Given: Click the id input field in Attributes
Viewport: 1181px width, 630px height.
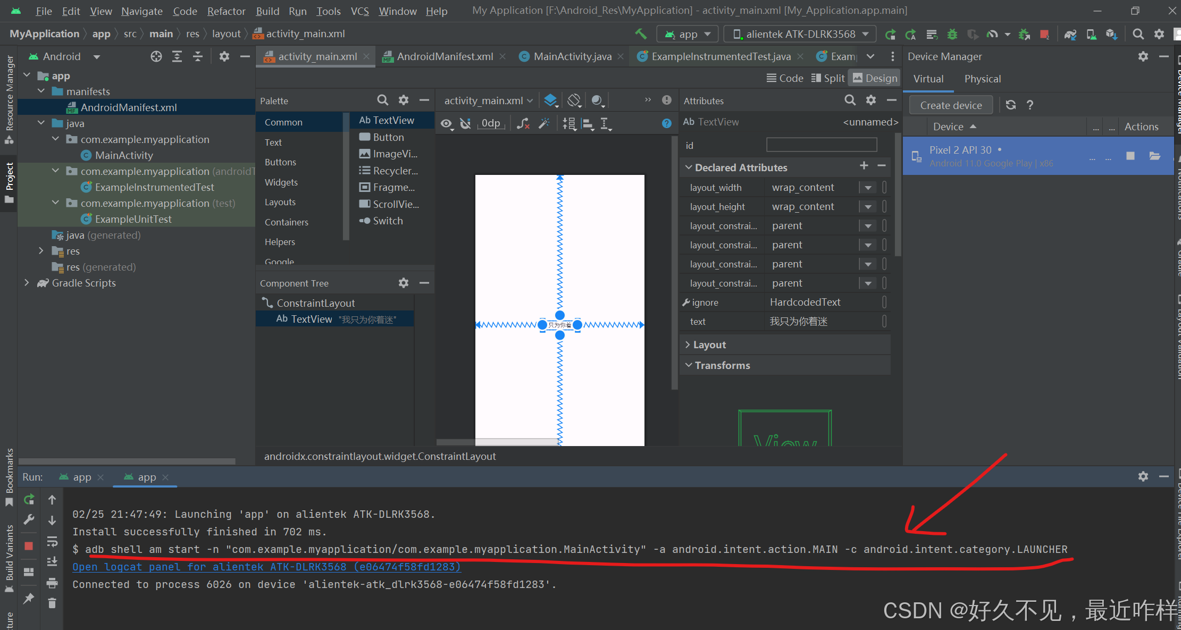Looking at the screenshot, I should (x=821, y=145).
